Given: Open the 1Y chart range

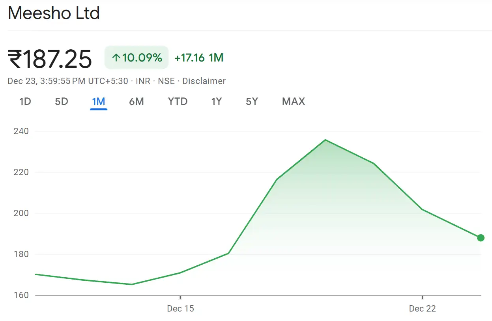Looking at the screenshot, I should 216,102.
